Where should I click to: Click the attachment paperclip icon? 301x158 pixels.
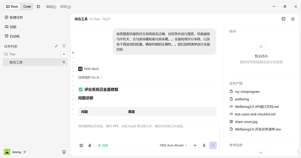pos(90,145)
